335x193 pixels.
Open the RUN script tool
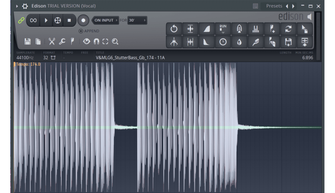coord(223,29)
